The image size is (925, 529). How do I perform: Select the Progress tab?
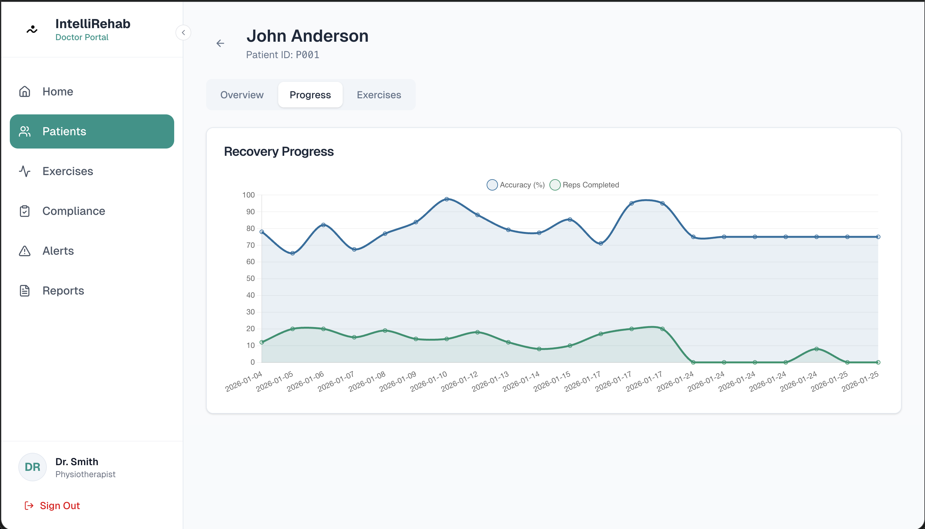[x=310, y=95]
